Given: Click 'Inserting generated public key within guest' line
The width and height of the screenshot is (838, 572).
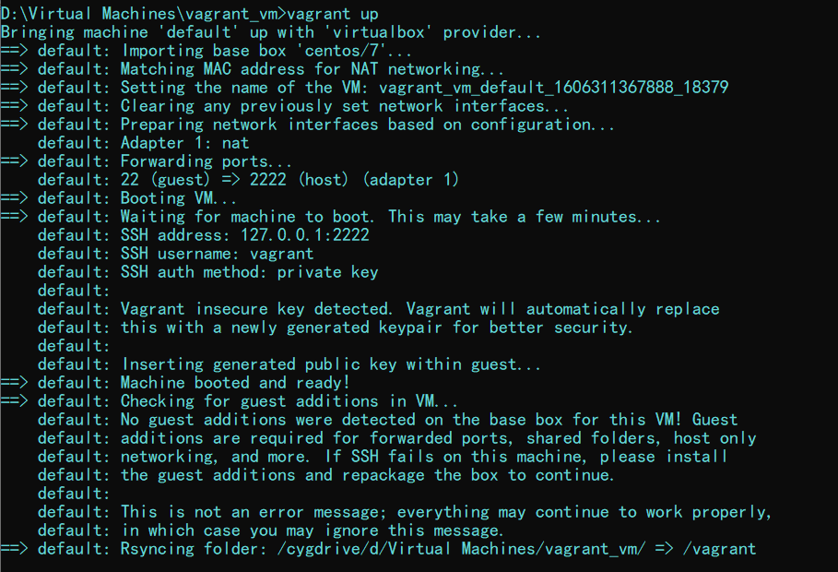Looking at the screenshot, I should tap(289, 364).
